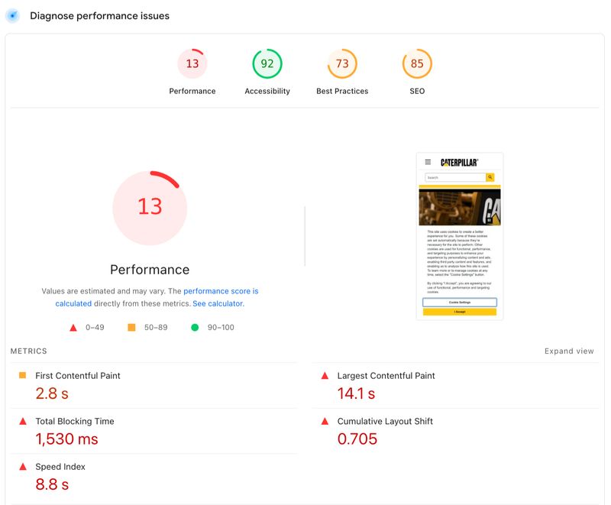Open the Accessibility gauge showing 92
611x505 pixels.
coord(266,63)
